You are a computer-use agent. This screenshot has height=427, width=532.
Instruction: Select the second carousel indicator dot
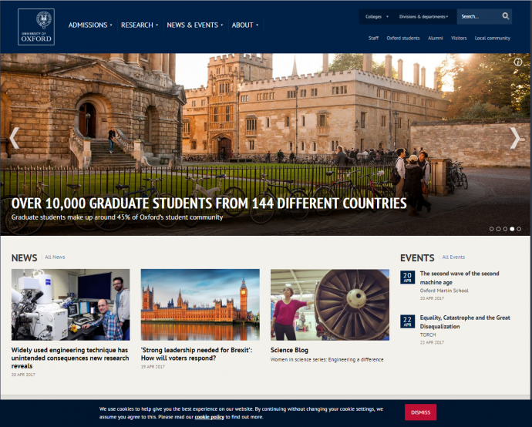(499, 229)
